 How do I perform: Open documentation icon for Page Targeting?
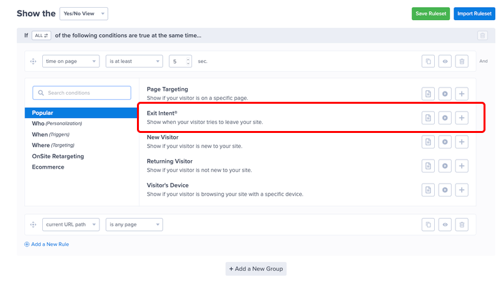tap(428, 93)
